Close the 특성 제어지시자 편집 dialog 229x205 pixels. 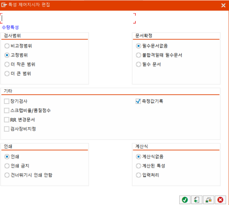point(223,5)
